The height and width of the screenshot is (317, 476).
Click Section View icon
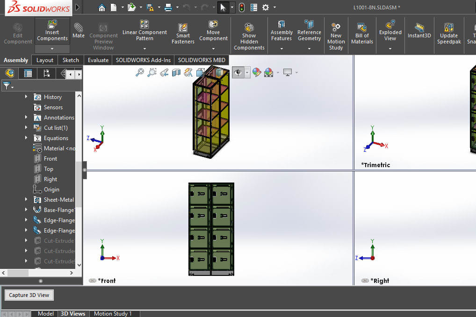point(176,72)
